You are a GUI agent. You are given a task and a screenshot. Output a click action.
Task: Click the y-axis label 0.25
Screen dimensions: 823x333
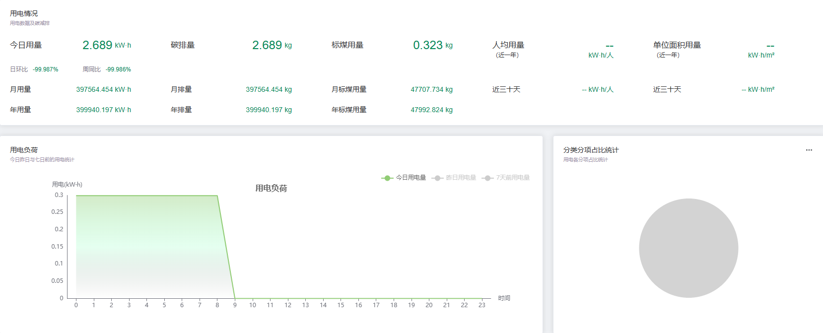(58, 212)
